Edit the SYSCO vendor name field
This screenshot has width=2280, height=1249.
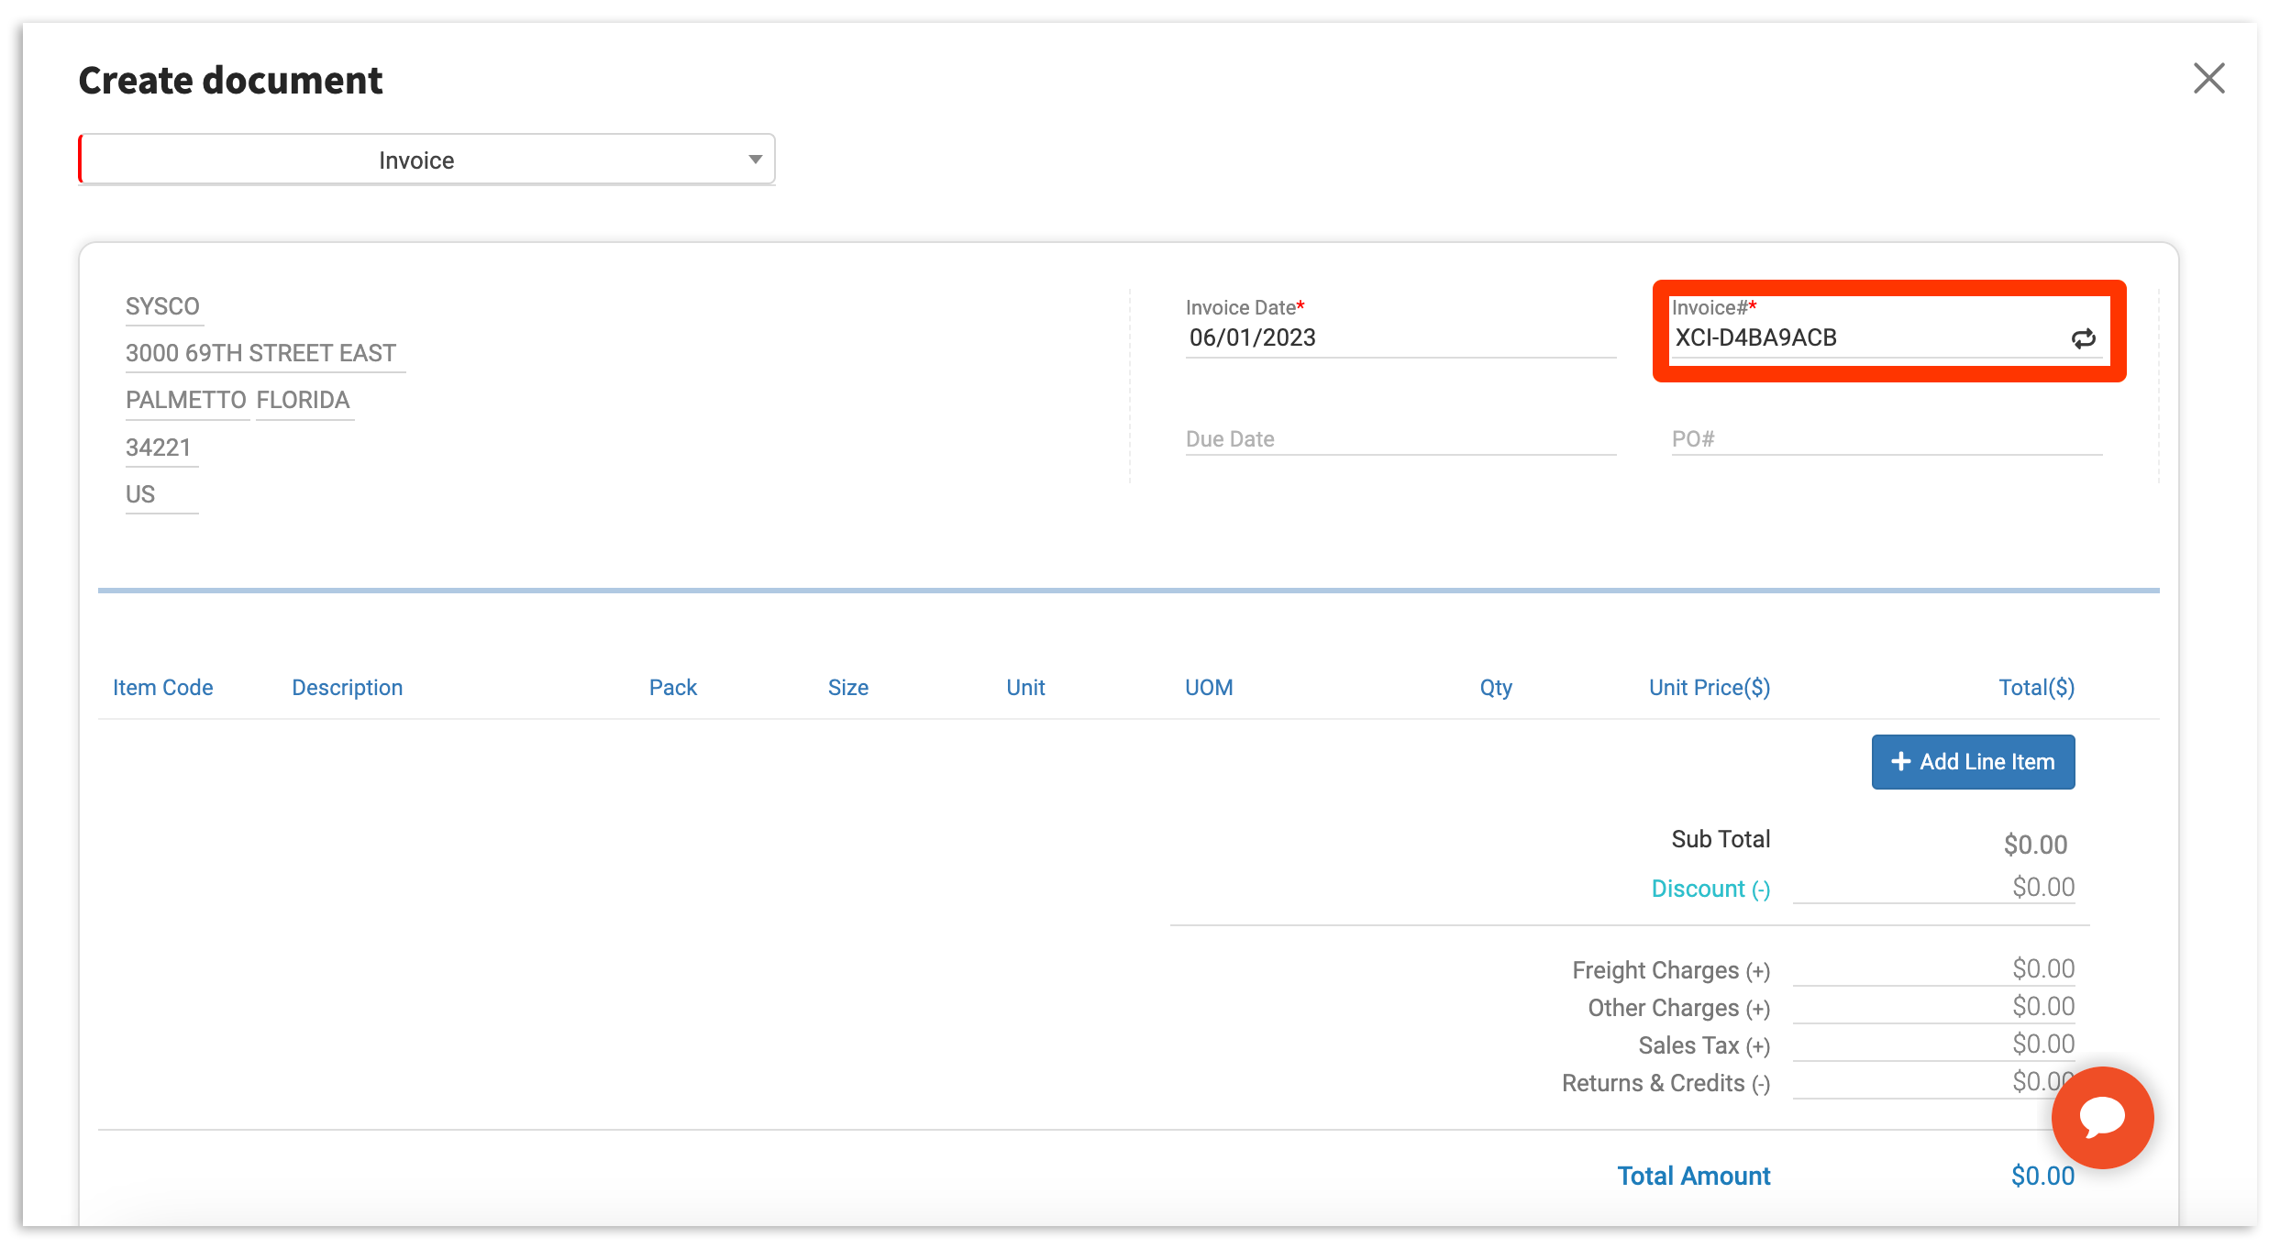(163, 306)
